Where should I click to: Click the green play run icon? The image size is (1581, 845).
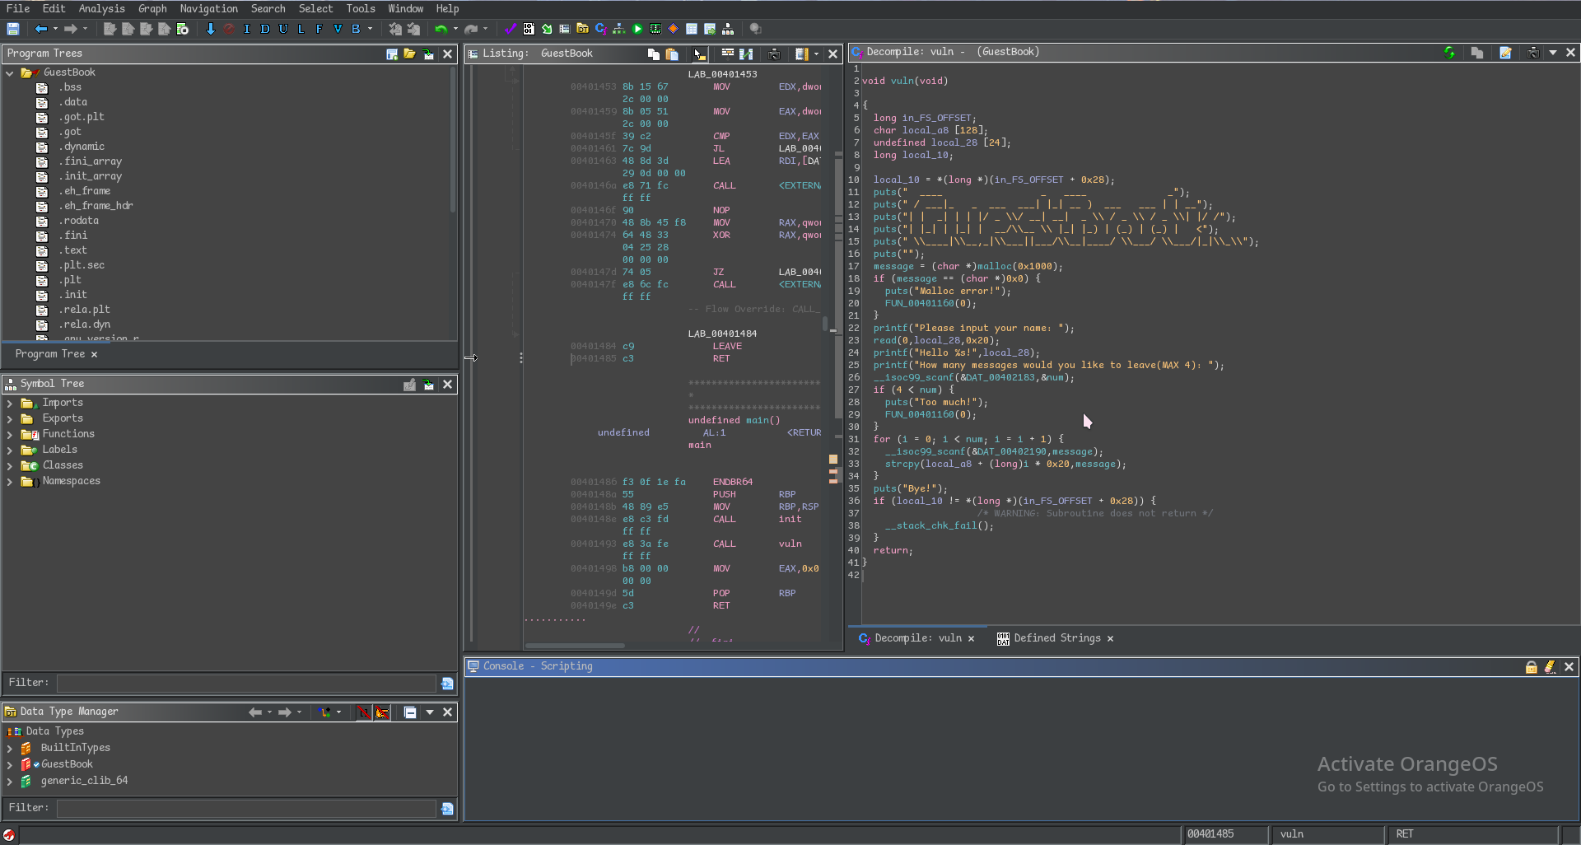coord(637,29)
